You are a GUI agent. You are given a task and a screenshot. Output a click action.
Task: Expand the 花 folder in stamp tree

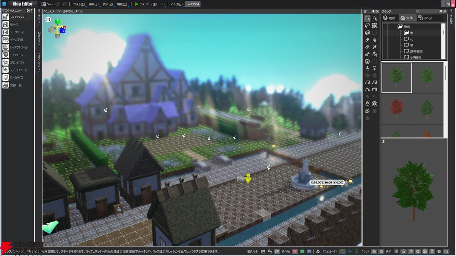click(408, 39)
